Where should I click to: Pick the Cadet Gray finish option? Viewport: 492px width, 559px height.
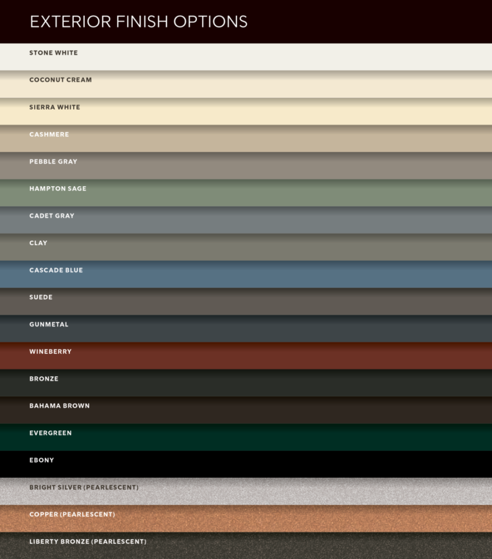coord(246,220)
